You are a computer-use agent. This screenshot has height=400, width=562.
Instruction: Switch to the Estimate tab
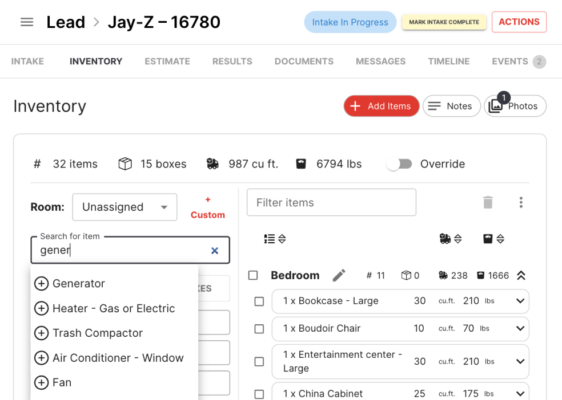(x=167, y=62)
